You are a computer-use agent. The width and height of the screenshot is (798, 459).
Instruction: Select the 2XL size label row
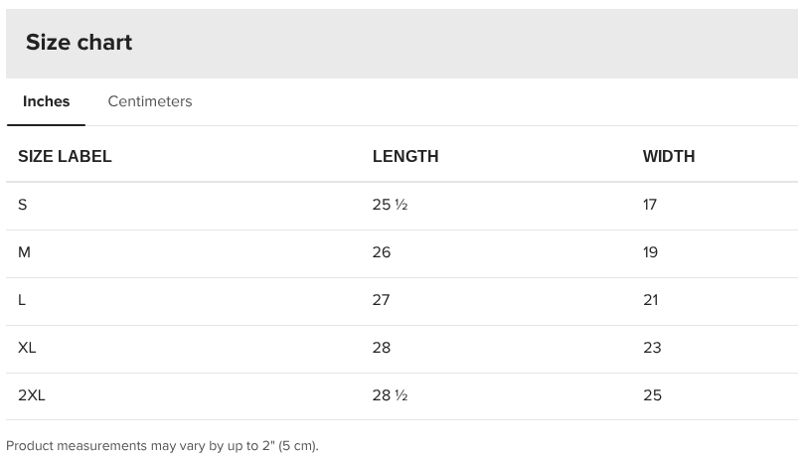pyautogui.click(x=32, y=395)
